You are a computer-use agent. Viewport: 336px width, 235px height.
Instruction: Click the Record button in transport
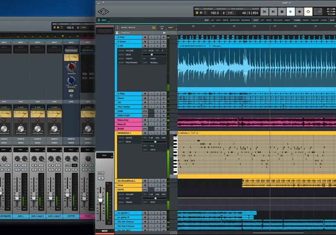[299, 12]
